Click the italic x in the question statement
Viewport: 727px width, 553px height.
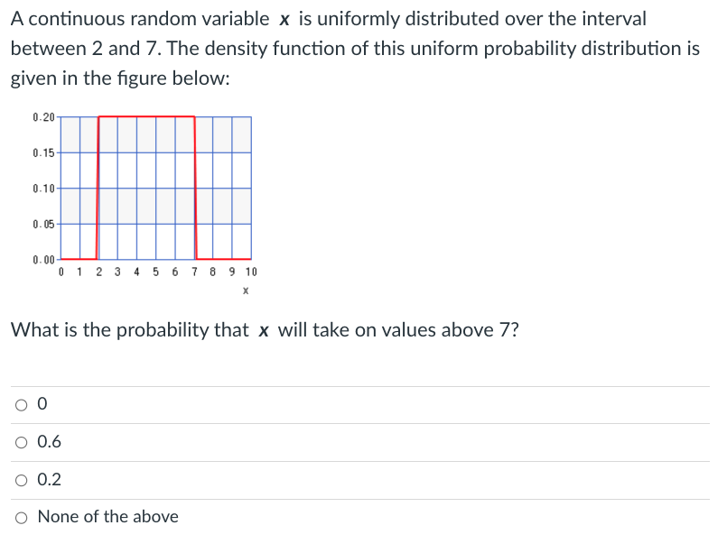[x=287, y=18]
